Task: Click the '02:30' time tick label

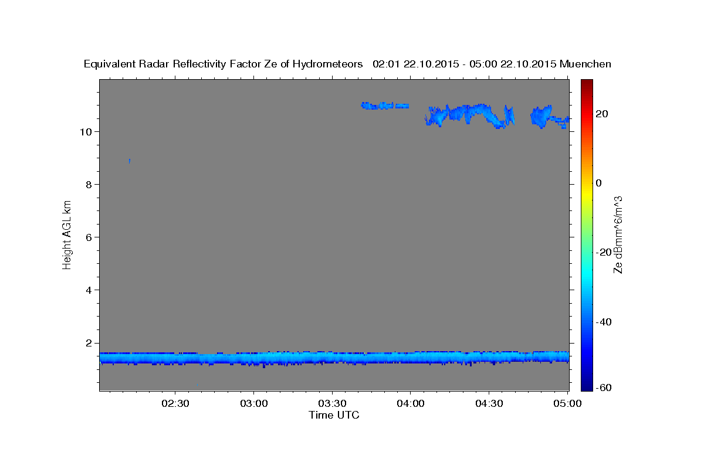Action: [175, 404]
